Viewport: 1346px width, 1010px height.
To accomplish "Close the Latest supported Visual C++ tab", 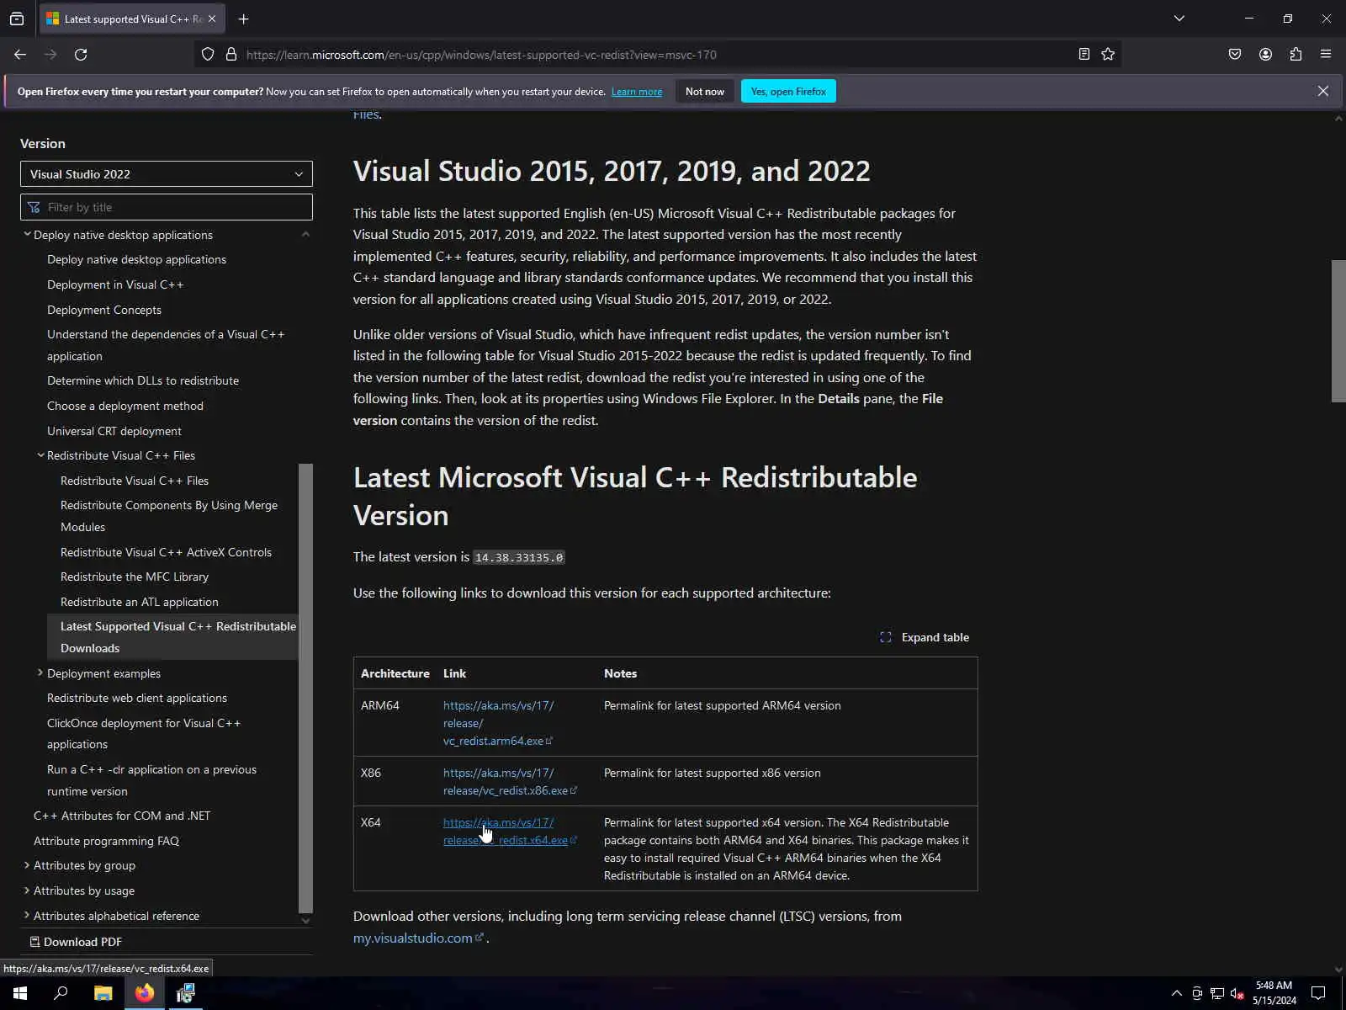I will tap(212, 19).
